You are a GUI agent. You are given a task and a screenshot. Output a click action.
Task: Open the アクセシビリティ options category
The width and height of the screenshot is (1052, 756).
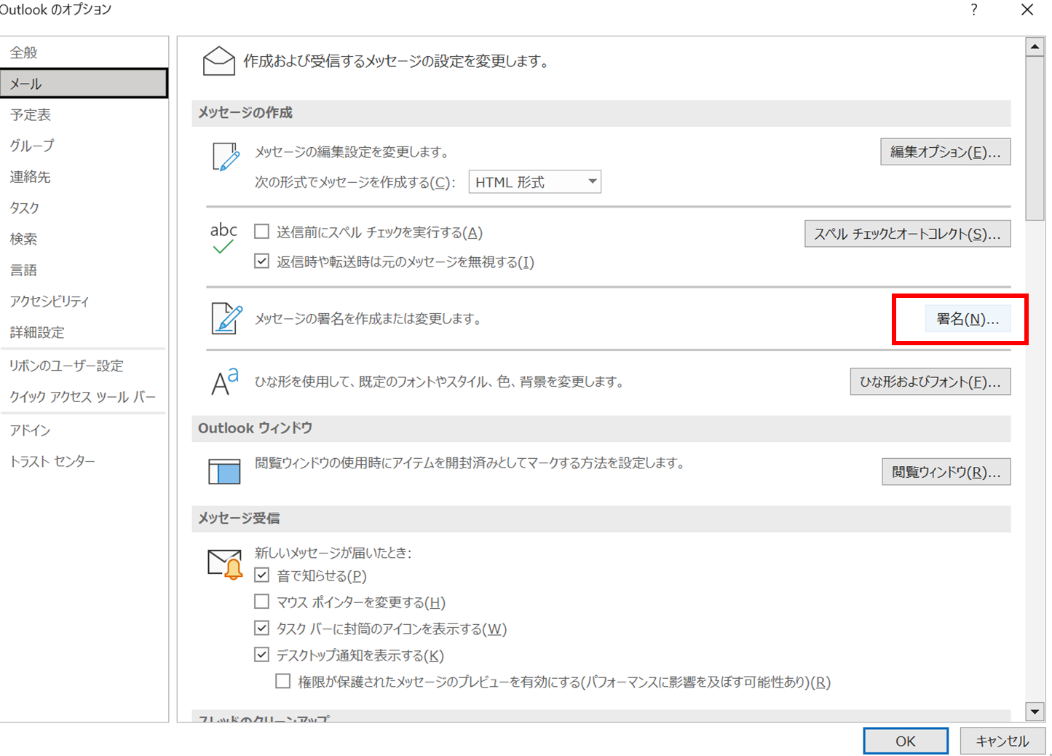pos(84,301)
